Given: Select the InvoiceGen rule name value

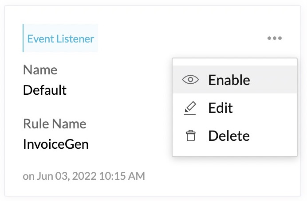Looking at the screenshot, I should [x=56, y=144].
